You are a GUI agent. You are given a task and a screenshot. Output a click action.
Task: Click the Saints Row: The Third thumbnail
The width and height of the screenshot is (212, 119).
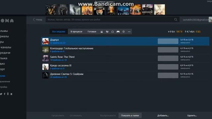point(45,58)
